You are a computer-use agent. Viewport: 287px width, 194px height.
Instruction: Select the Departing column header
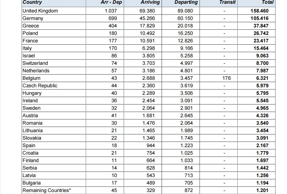186,2
